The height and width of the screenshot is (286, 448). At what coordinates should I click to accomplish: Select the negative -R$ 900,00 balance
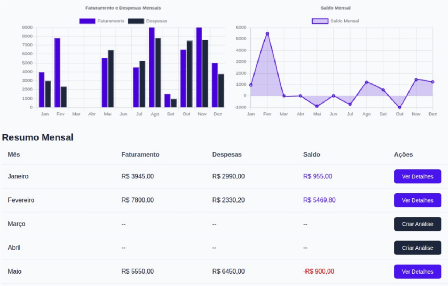click(318, 272)
